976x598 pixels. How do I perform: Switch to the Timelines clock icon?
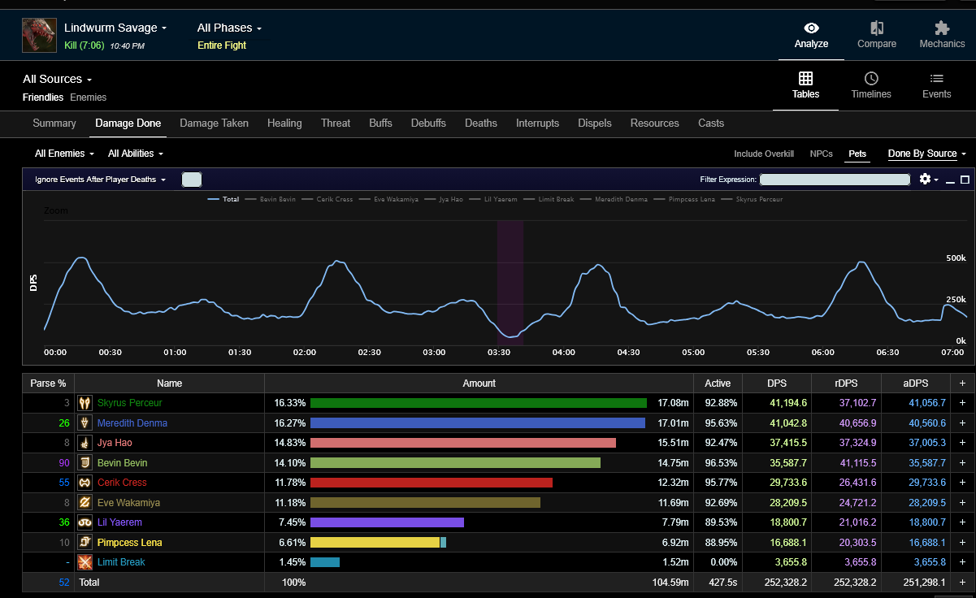coord(871,78)
